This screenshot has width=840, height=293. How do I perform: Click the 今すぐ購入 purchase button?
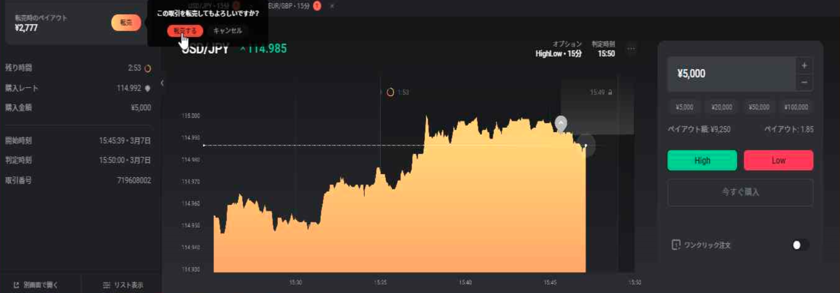click(x=740, y=192)
